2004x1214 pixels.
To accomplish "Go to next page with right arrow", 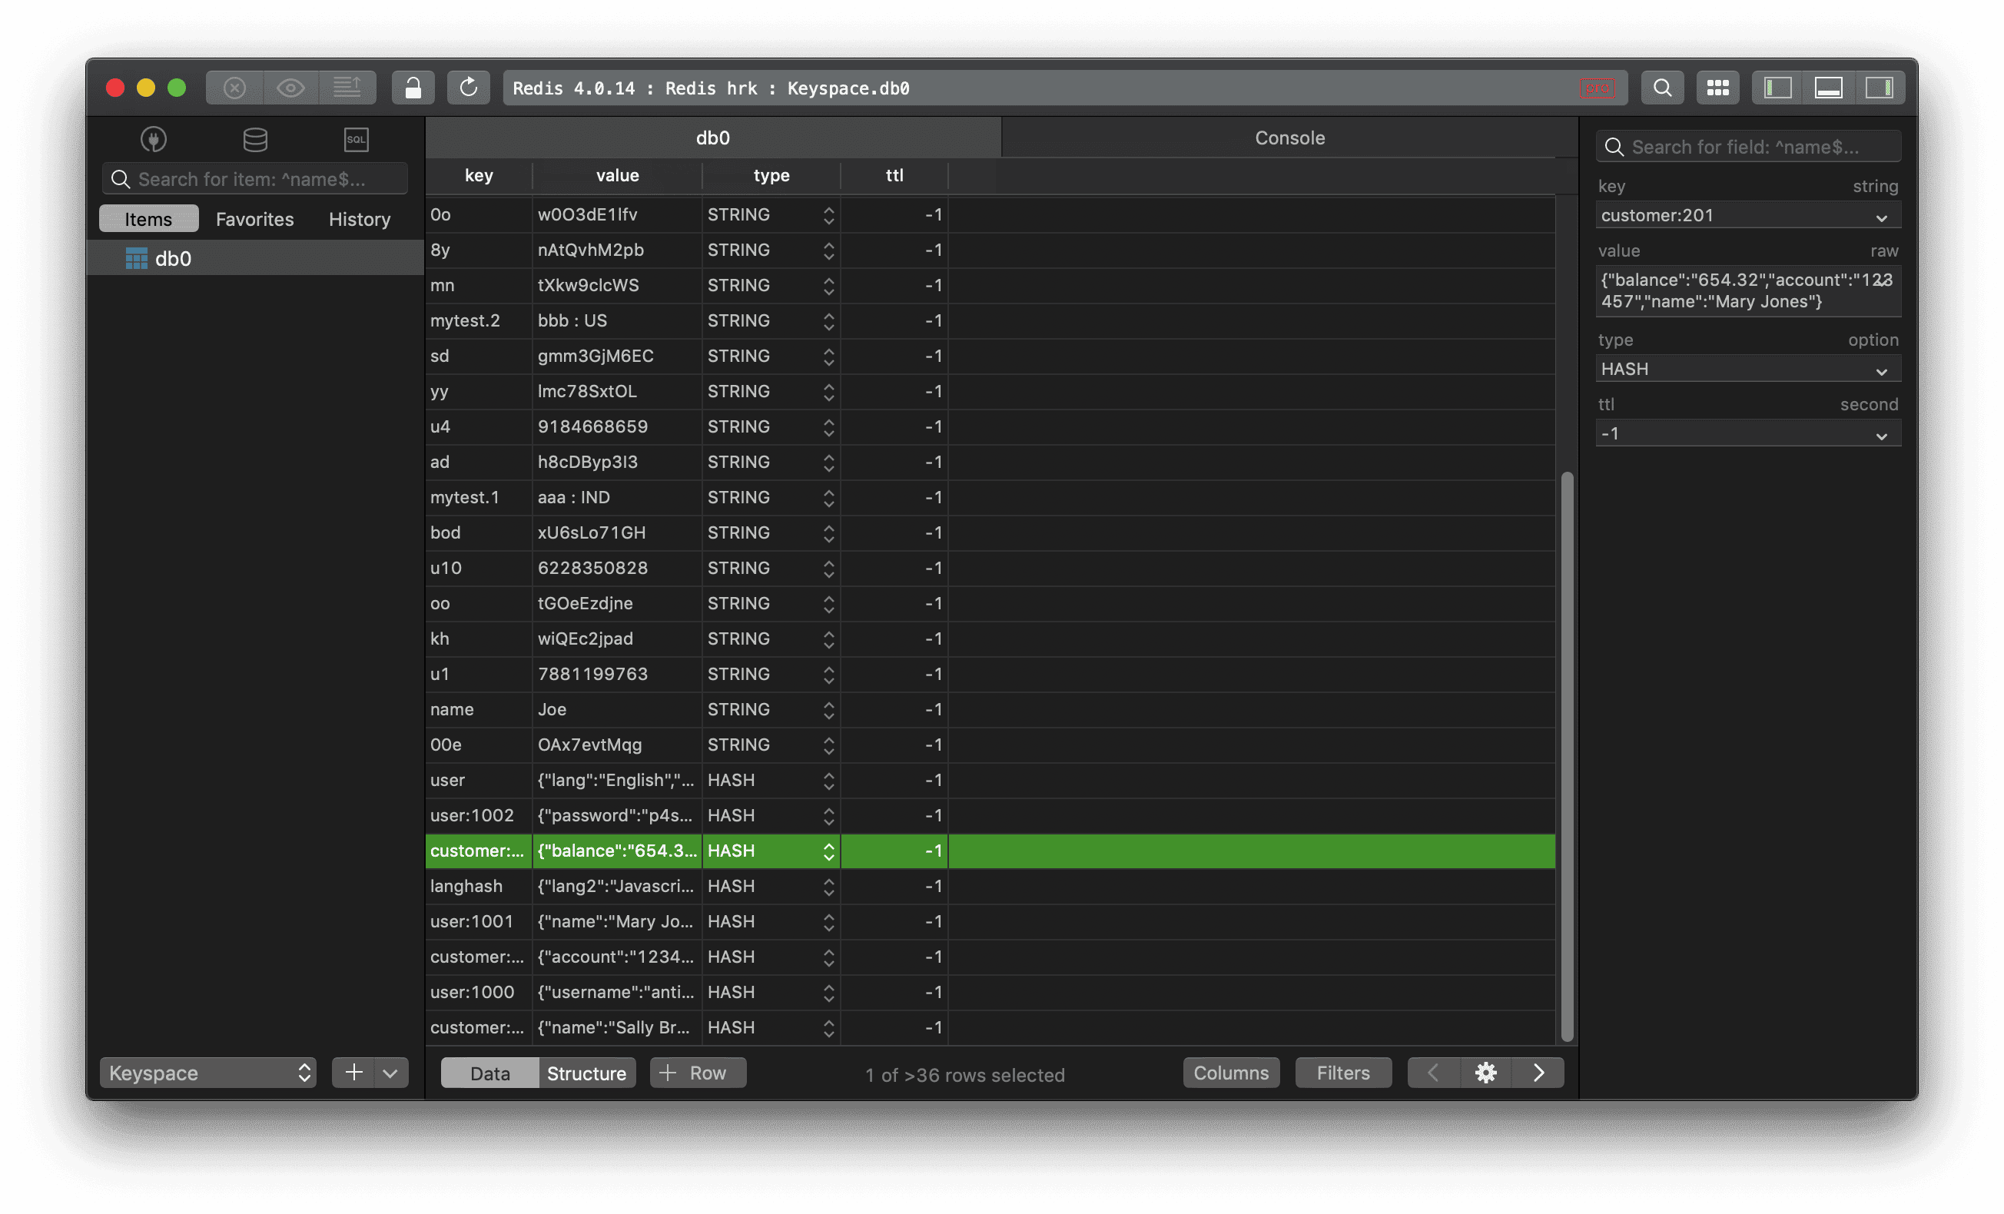I will coord(1538,1073).
